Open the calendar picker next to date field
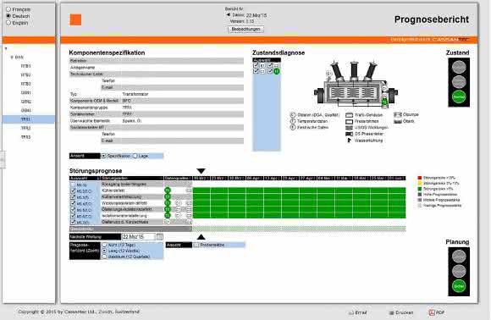Screen dimensions: 491x320 pyautogui.click(x=160, y=236)
